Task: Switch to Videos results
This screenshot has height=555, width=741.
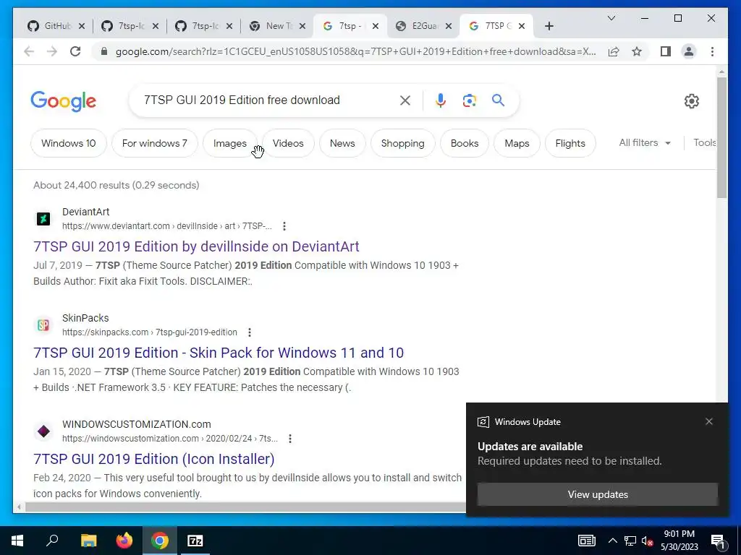Action: (288, 143)
